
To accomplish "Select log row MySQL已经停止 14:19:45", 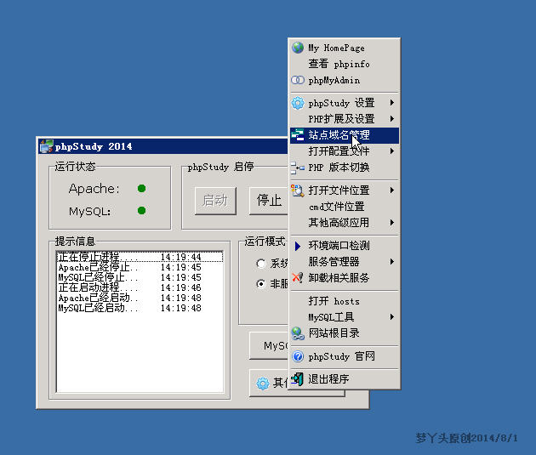I will click(x=140, y=277).
